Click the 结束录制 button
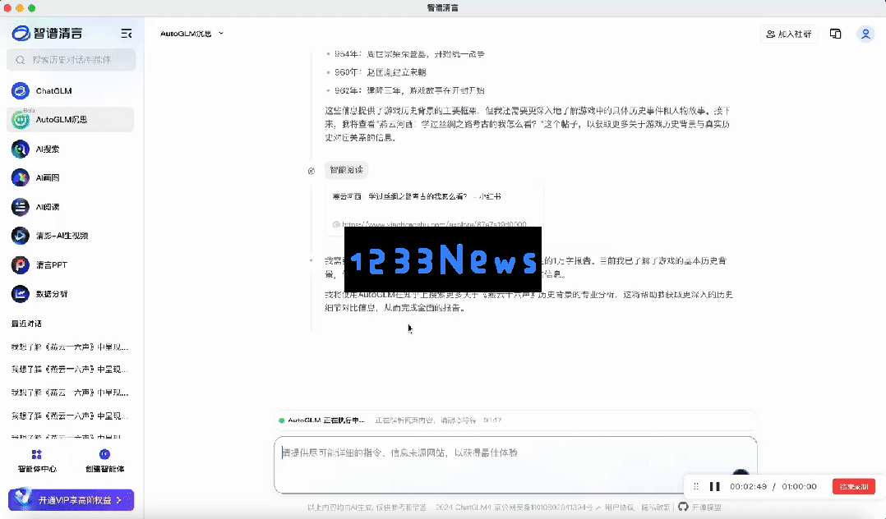The height and width of the screenshot is (519, 886). [x=854, y=486]
